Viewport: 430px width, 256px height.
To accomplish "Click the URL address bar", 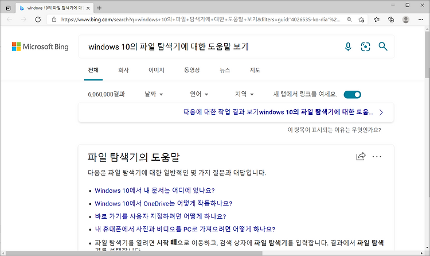I will coord(200,20).
